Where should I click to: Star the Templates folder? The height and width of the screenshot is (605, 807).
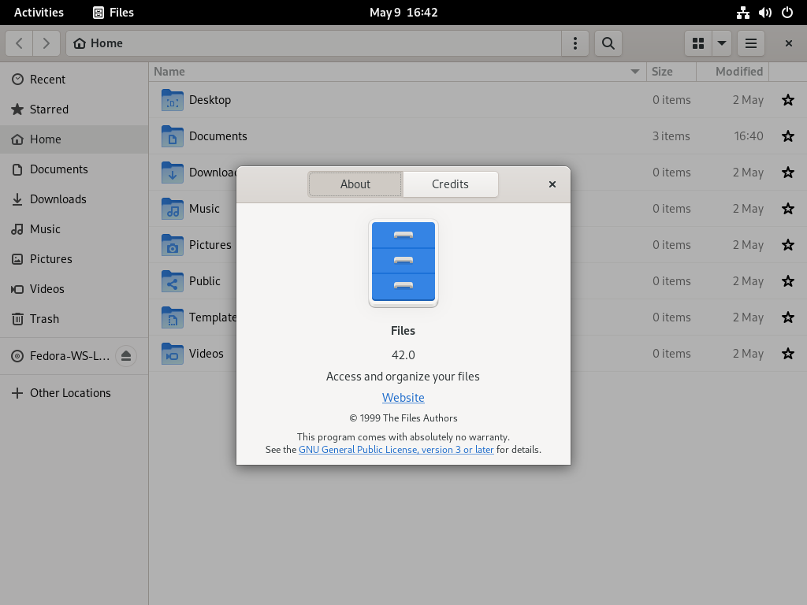(788, 317)
